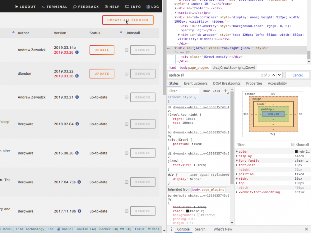311x233 pixels.
Task: Select the Console drawer tab
Action: [183, 229]
